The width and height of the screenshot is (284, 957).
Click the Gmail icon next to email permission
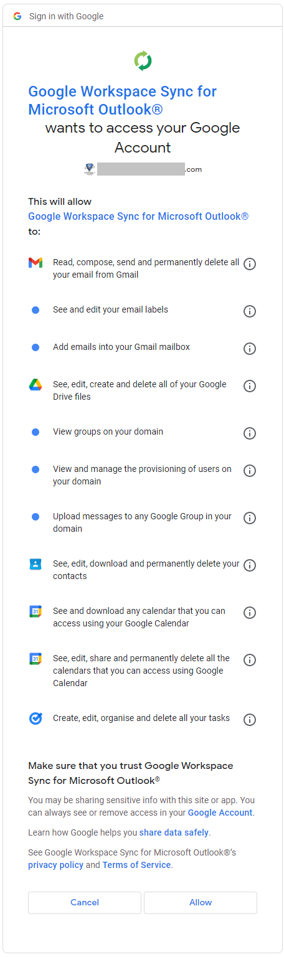(x=35, y=263)
